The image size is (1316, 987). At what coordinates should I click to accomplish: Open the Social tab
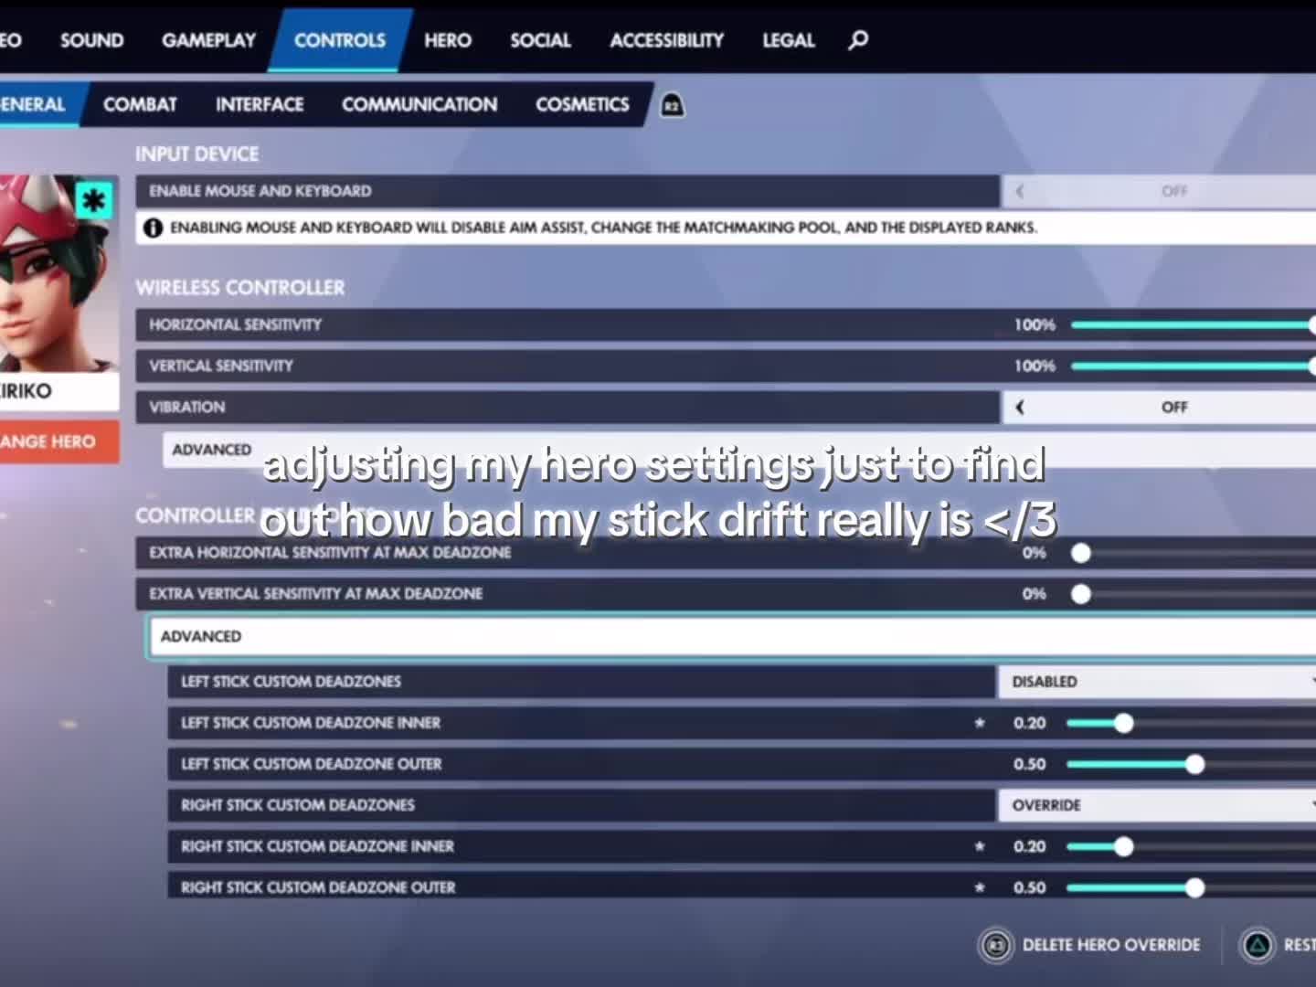540,40
